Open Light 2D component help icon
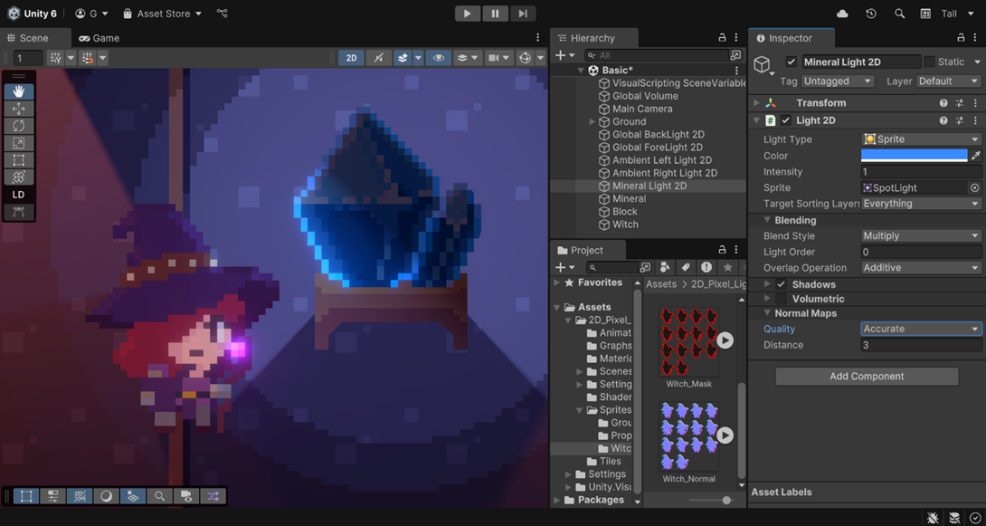Viewport: 986px width, 526px height. 943,120
